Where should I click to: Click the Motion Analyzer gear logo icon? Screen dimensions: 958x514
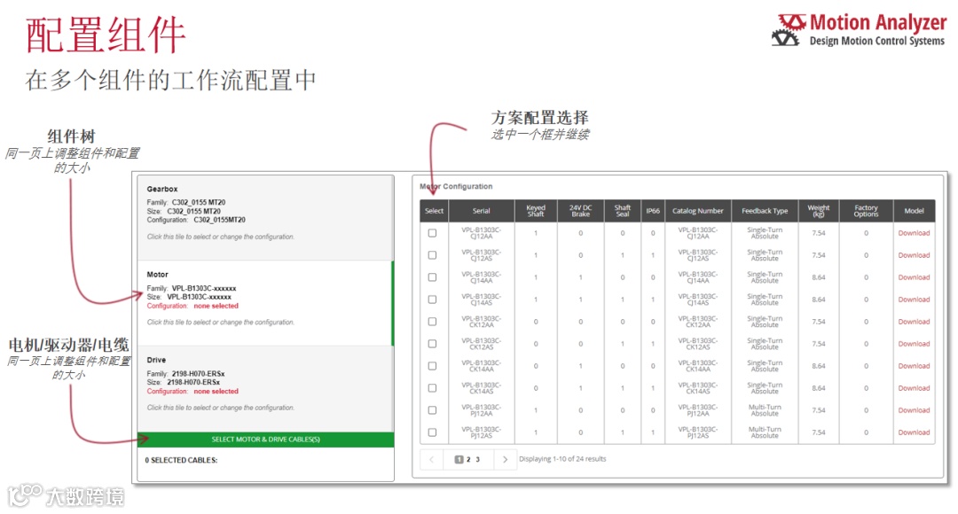pos(788,30)
